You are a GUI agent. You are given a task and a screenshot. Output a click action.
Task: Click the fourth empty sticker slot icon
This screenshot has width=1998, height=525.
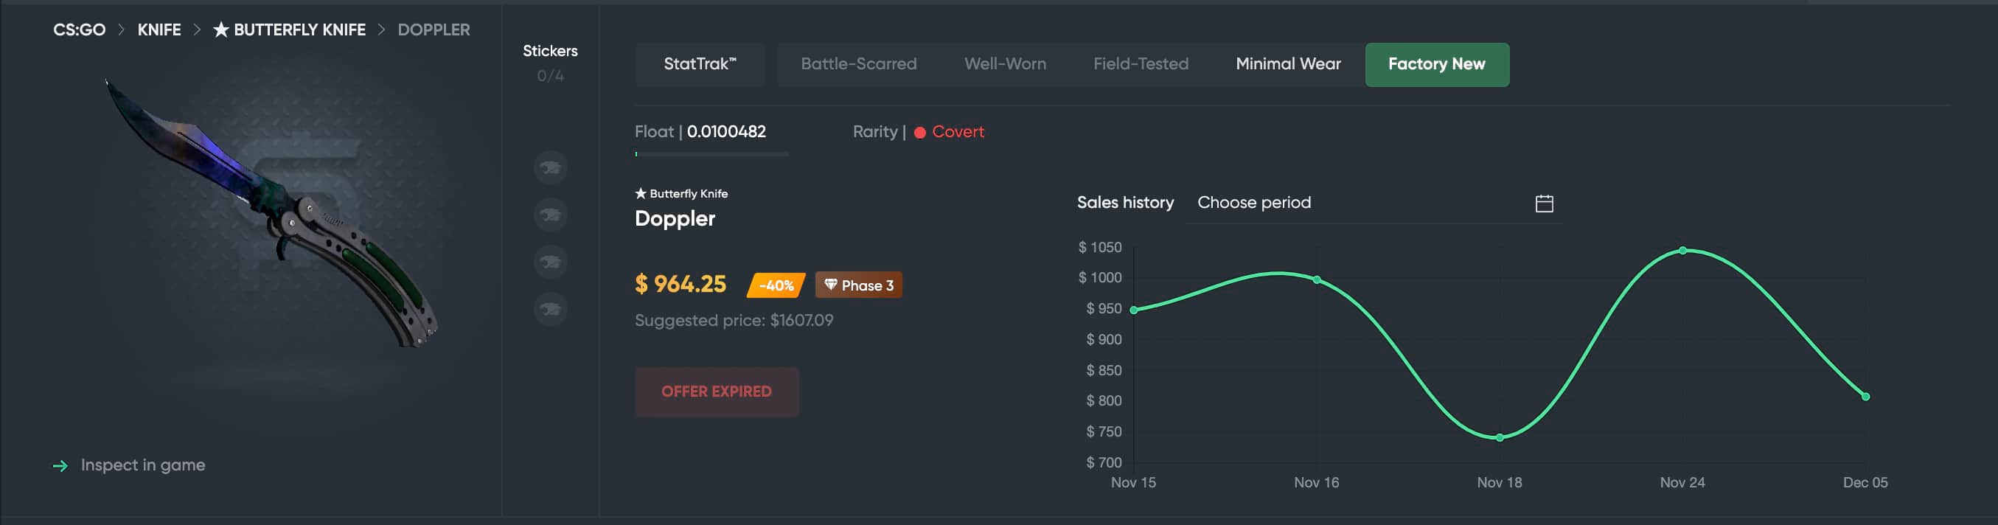pos(550,310)
